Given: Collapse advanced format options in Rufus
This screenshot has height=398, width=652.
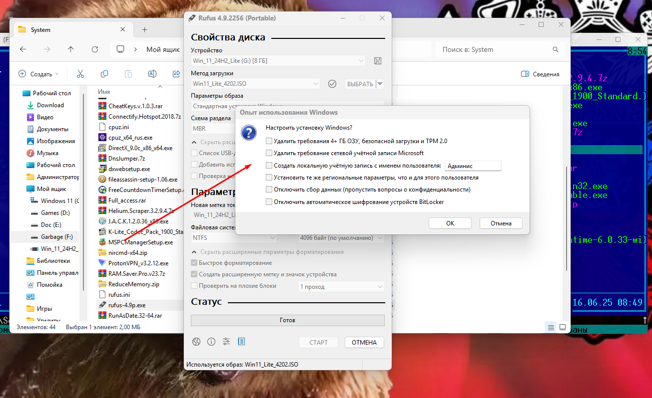Looking at the screenshot, I should (x=268, y=252).
